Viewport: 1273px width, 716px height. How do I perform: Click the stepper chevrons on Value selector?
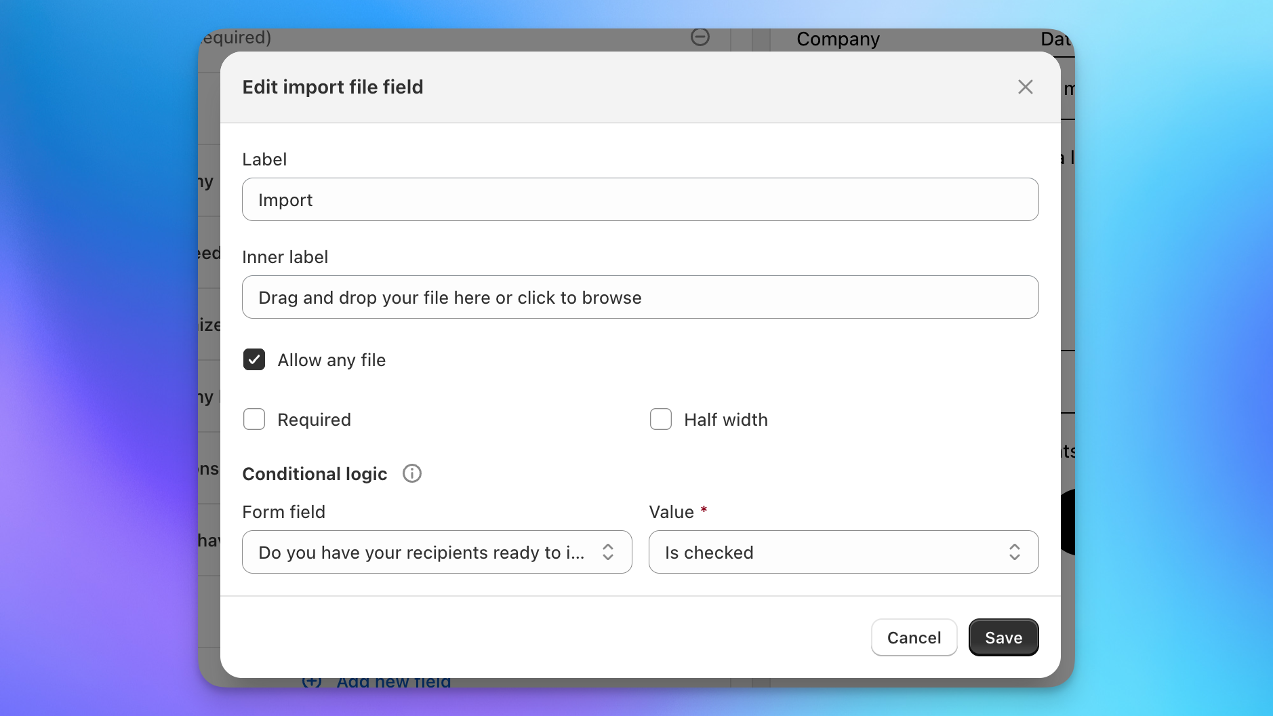[x=1014, y=552]
